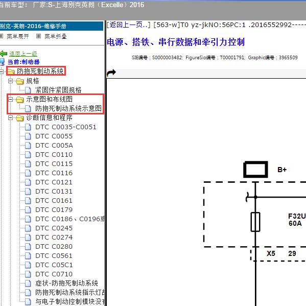The image size is (306, 306).
Task: Click the DTC C0055 page icon
Action: click(x=28, y=136)
